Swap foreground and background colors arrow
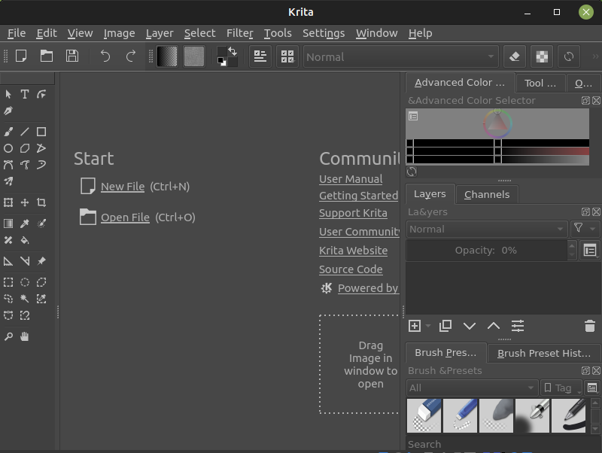The height and width of the screenshot is (453, 602). tap(233, 51)
